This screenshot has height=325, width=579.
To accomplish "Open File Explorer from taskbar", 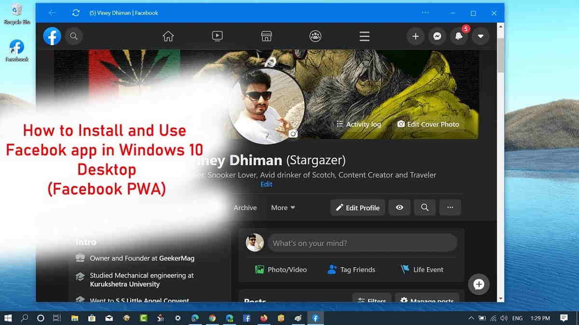I will coord(75,318).
